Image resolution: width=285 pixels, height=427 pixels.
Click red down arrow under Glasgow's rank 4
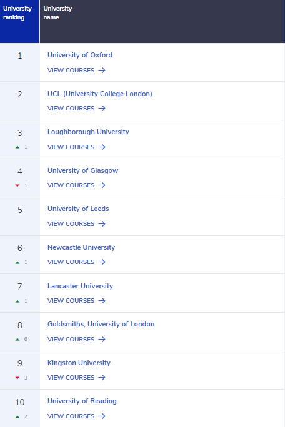17,185
